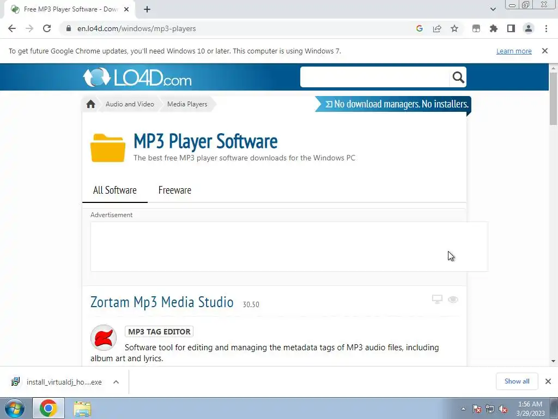The width and height of the screenshot is (558, 419).
Task: Bookmark this page with the star icon
Action: pyautogui.click(x=454, y=28)
